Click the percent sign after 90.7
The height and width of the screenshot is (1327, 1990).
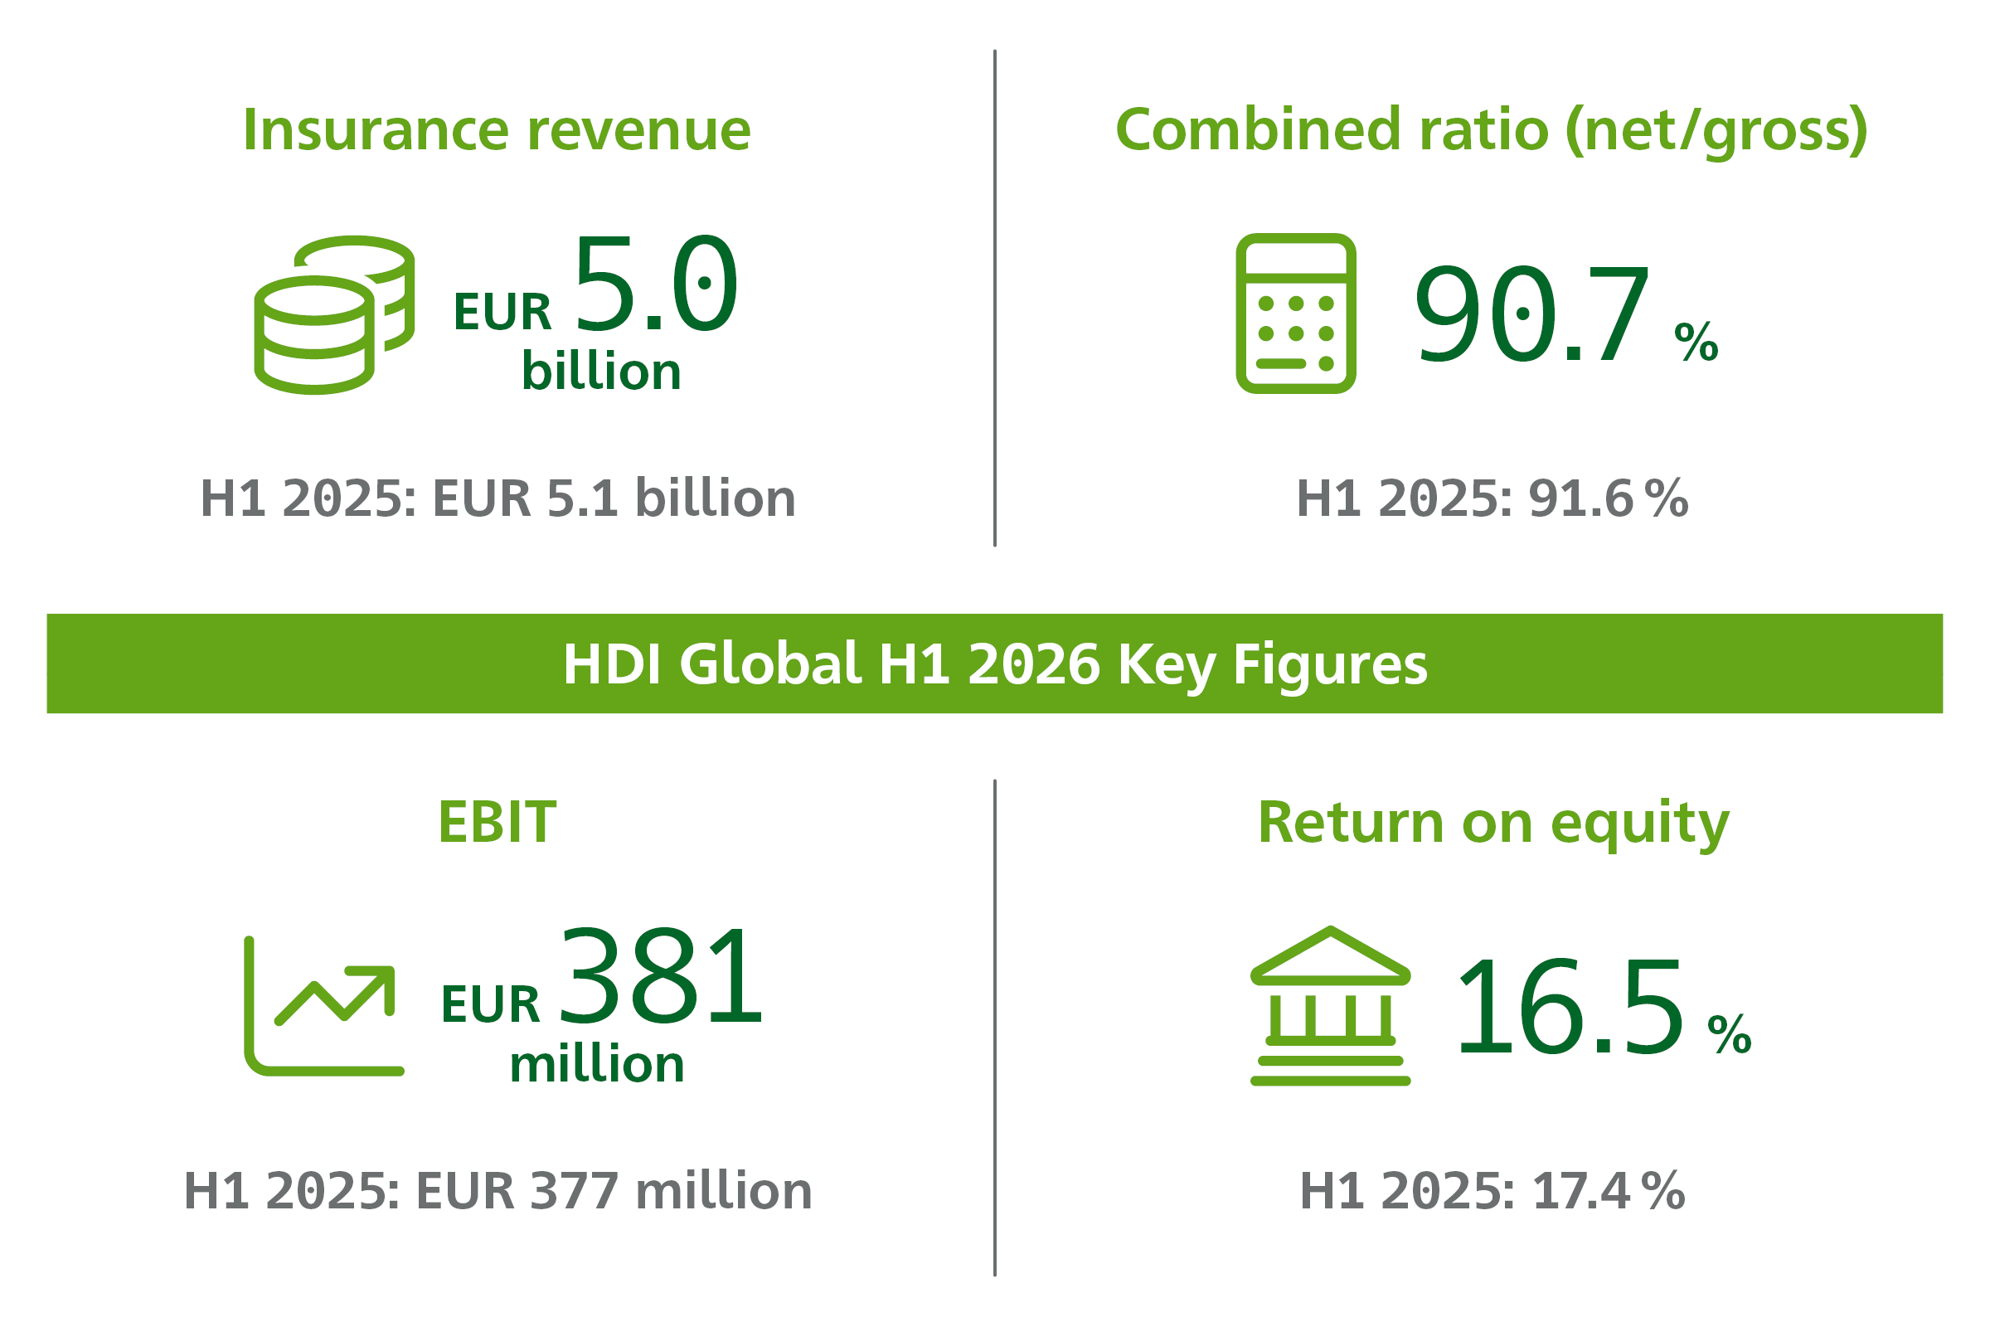pos(1696,342)
